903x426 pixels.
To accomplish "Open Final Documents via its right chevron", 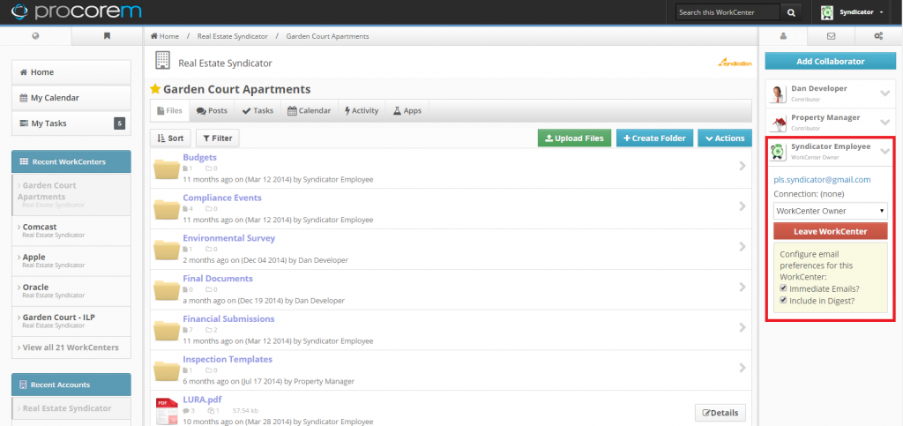I will click(743, 287).
